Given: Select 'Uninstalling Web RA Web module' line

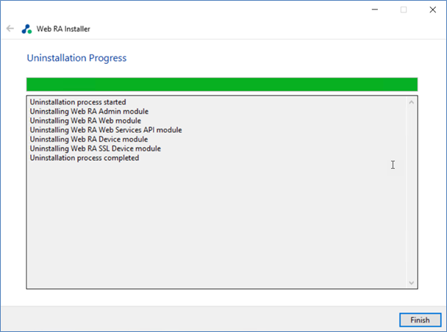Looking at the screenshot, I should 85,120.
